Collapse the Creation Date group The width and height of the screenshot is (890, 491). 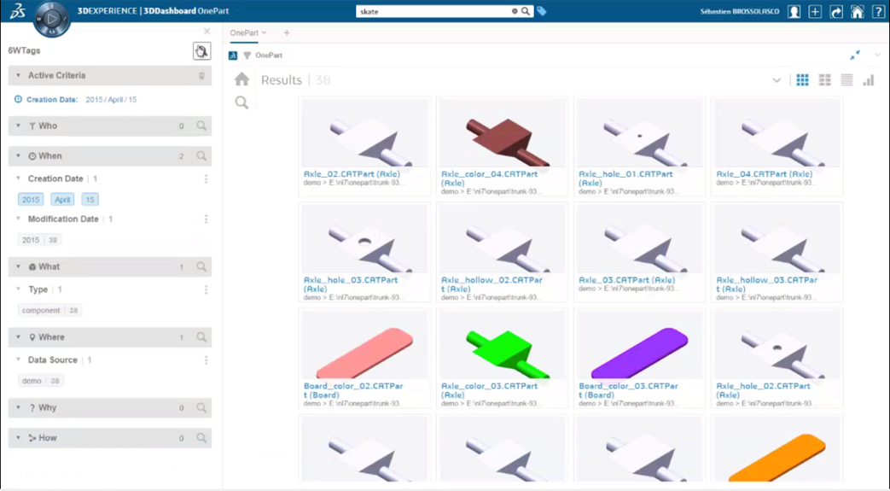coord(18,178)
